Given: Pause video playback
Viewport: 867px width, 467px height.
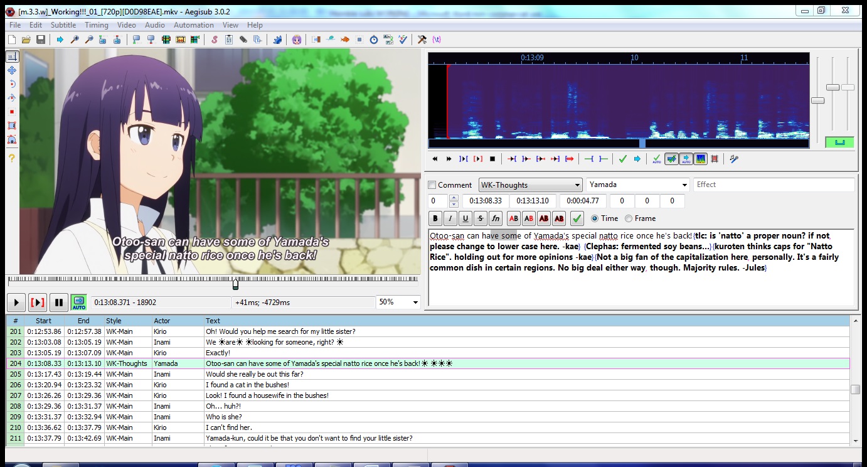Looking at the screenshot, I should pyautogui.click(x=58, y=303).
